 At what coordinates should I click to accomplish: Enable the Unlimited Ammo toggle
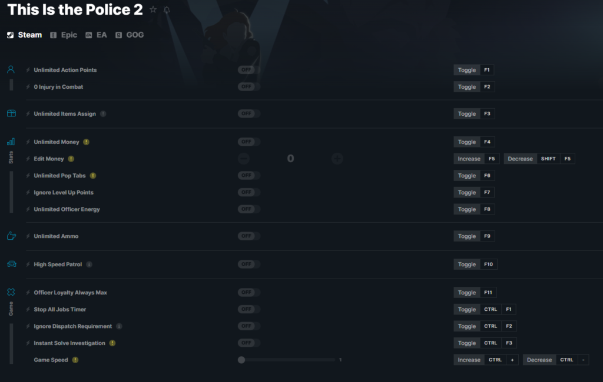[x=249, y=236]
